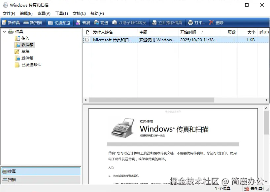
Task: Click the 呼叫方 column header
Action: pyautogui.click(x=264, y=32)
